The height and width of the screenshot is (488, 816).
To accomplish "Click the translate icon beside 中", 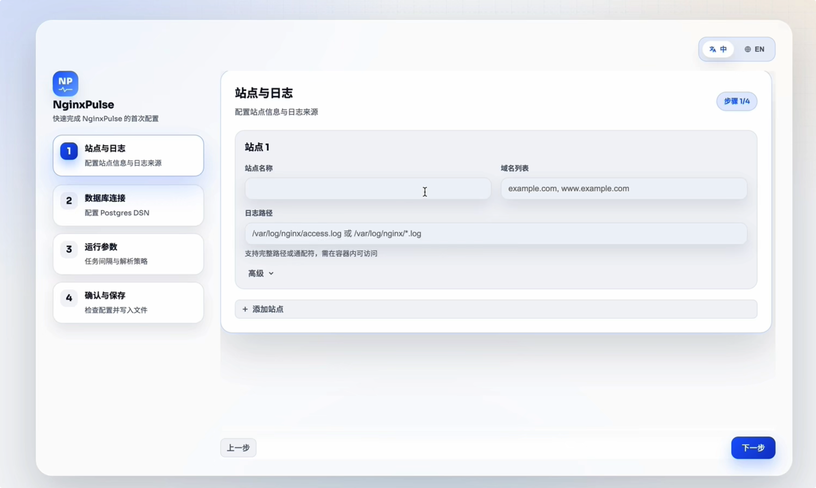I will (713, 49).
